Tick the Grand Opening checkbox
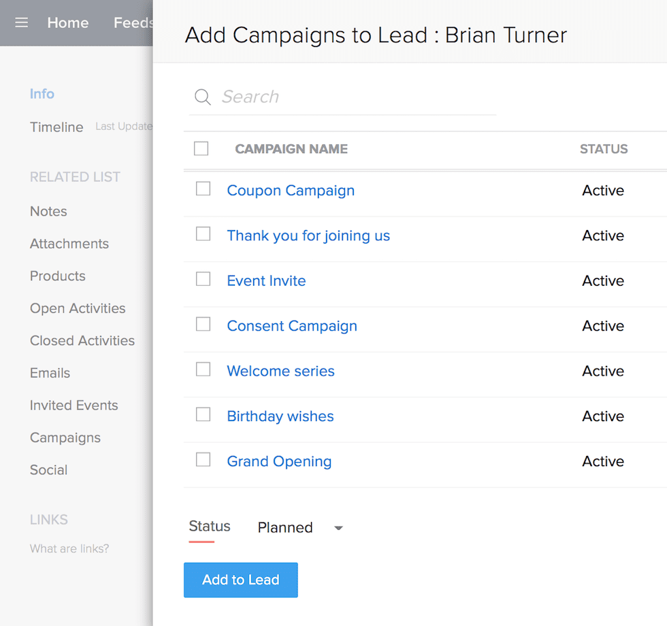This screenshot has height=626, width=667. pos(203,460)
